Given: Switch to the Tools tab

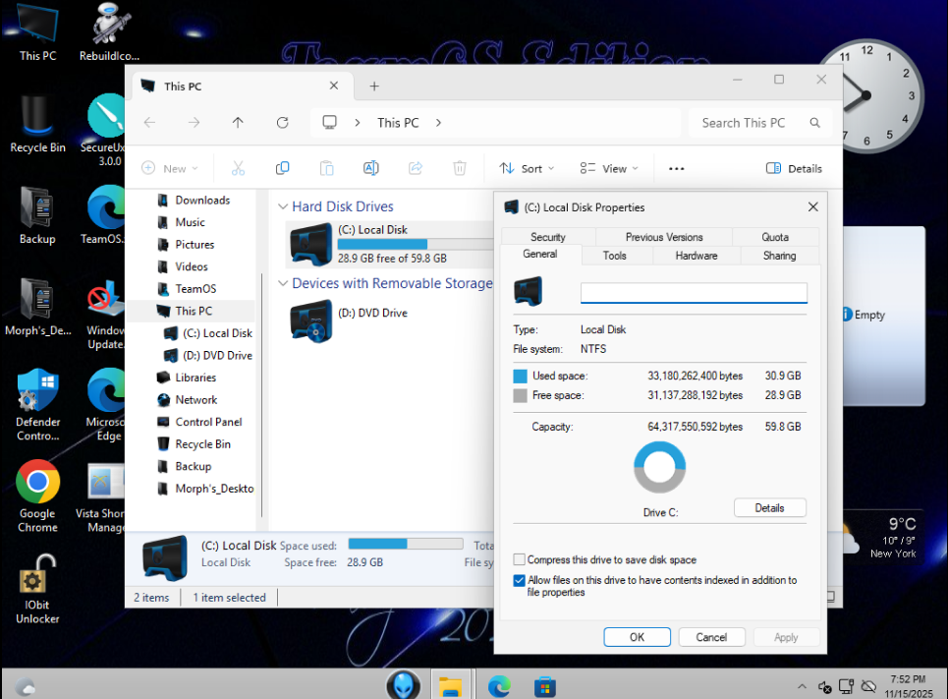Looking at the screenshot, I should coord(615,256).
